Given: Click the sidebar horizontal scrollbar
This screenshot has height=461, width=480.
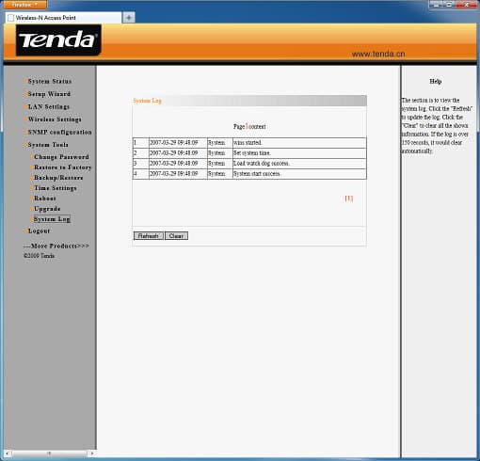Looking at the screenshot, I should (49, 453).
